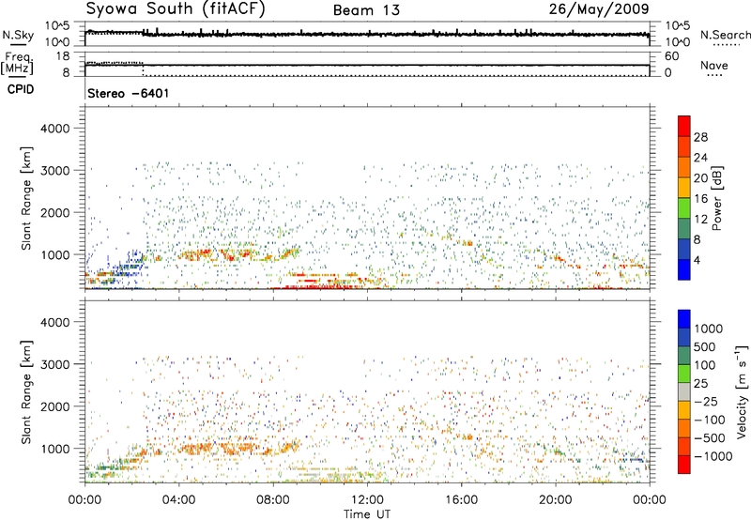
Task: Click the '16:00' time axis tick label
Action: point(461,500)
